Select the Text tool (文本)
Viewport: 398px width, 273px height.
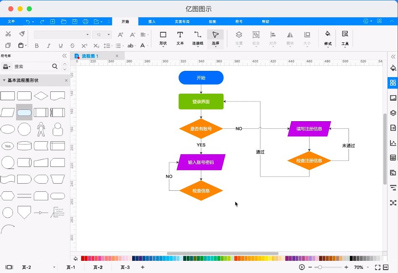coord(180,38)
